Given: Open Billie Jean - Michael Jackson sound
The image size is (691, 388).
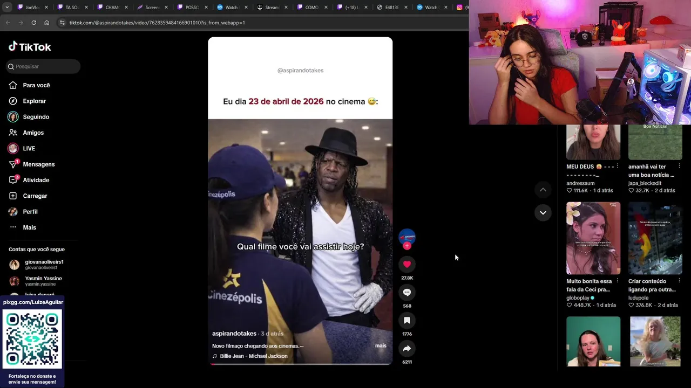Looking at the screenshot, I should 250,356.
